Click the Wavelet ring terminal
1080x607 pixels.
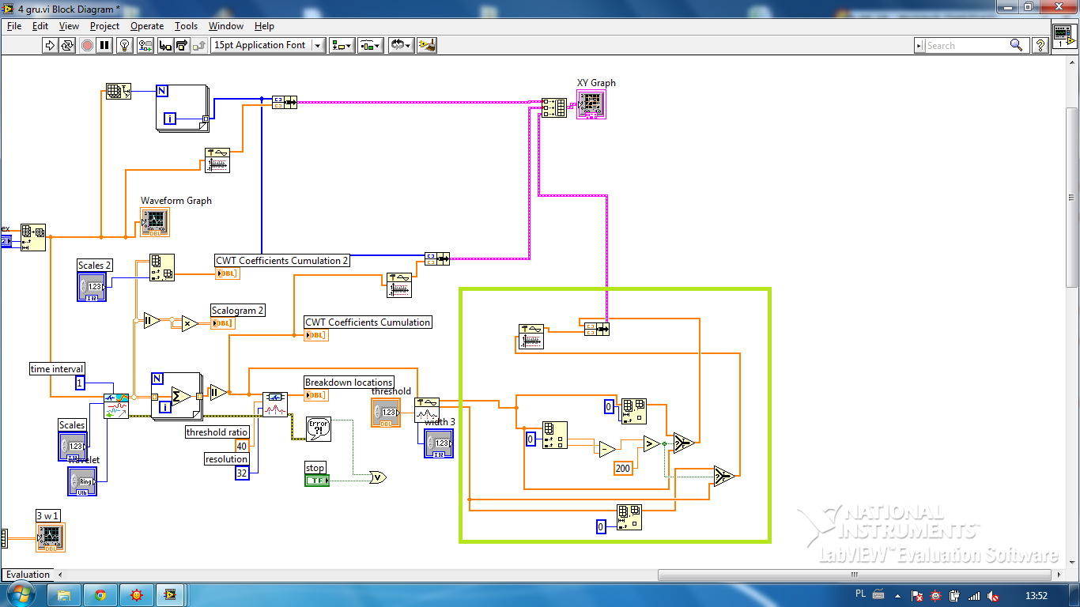[82, 481]
